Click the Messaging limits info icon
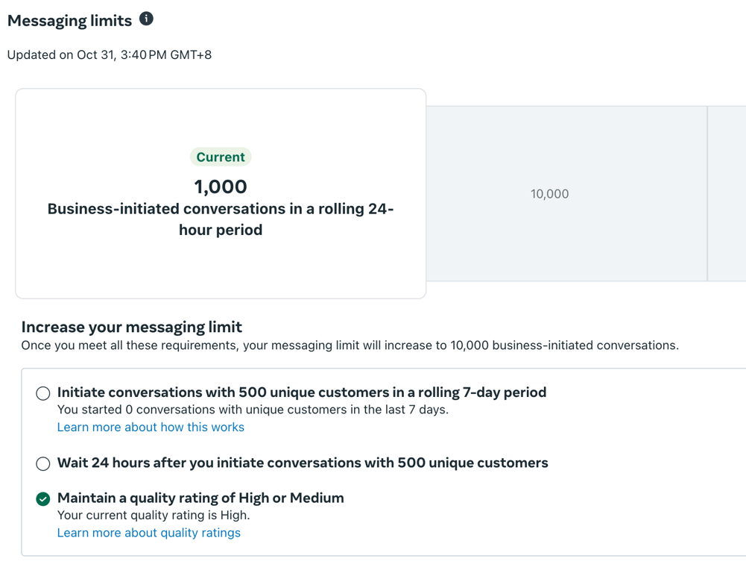The image size is (746, 573). point(147,19)
